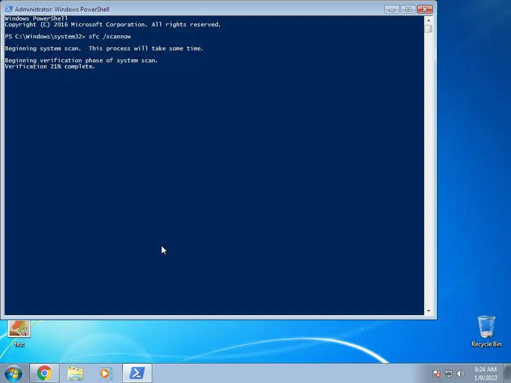Select the PowerShell taskbar button

[137, 373]
